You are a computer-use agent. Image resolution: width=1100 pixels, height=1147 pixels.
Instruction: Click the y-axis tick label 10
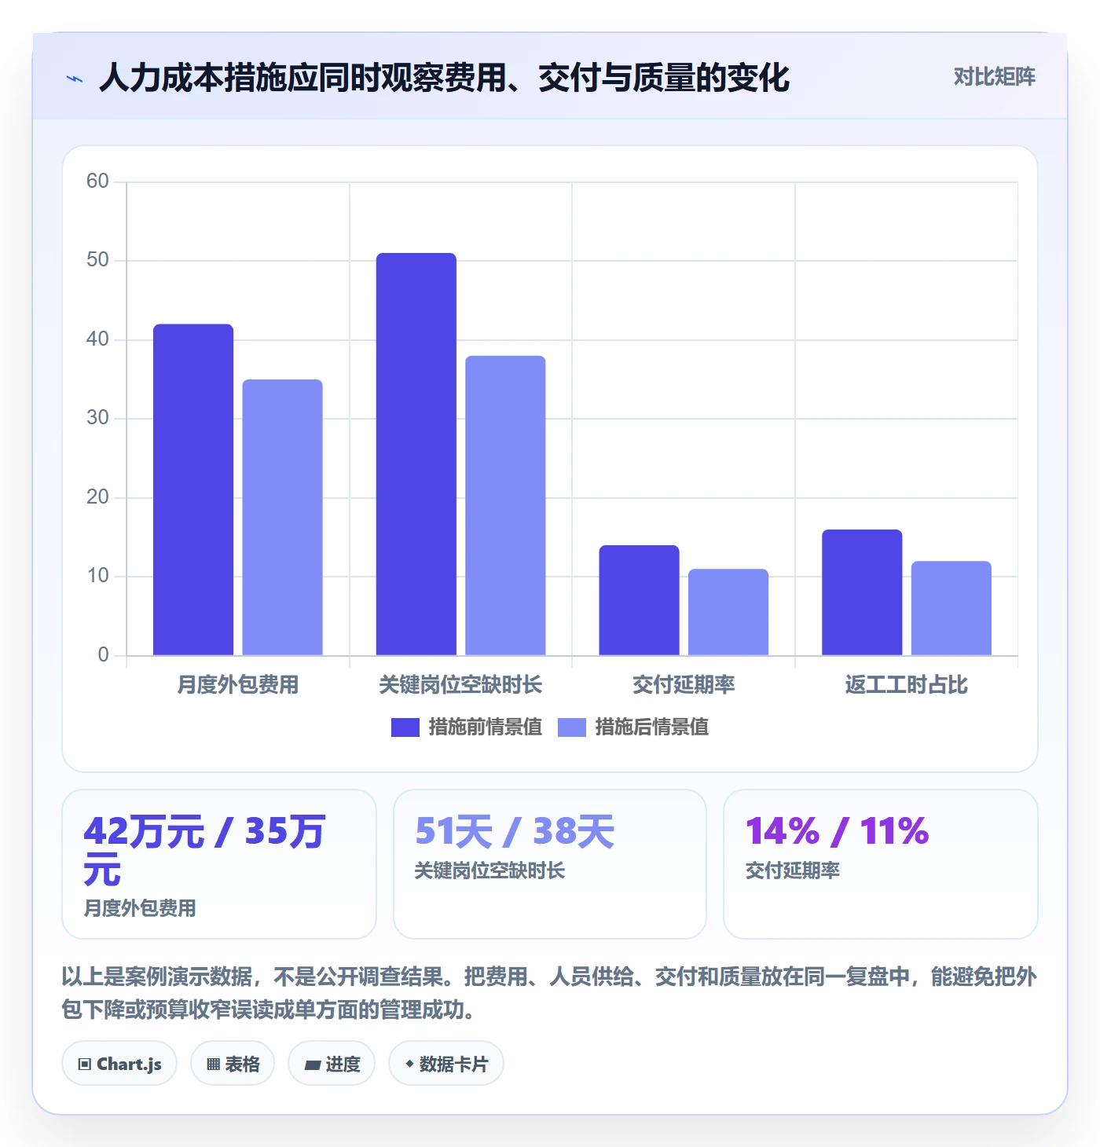97,576
